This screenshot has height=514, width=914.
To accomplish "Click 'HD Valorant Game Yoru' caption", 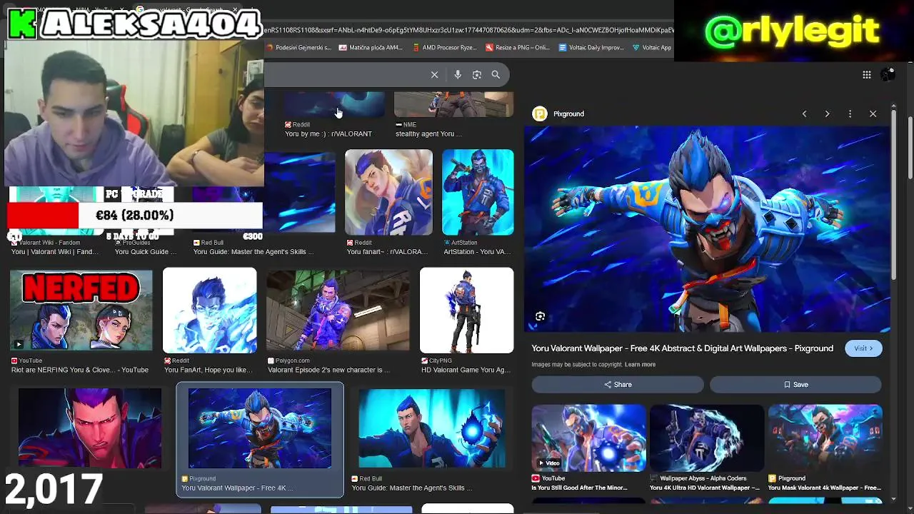I will [x=466, y=370].
